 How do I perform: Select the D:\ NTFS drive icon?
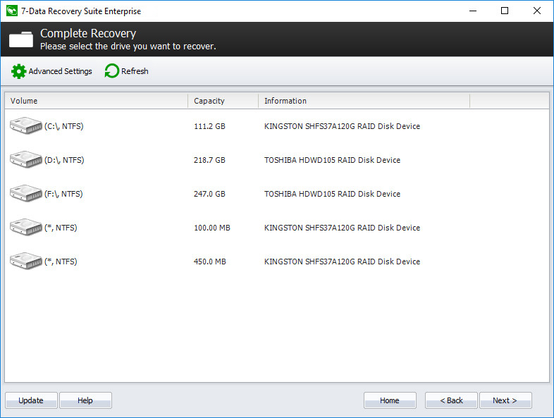click(x=26, y=160)
